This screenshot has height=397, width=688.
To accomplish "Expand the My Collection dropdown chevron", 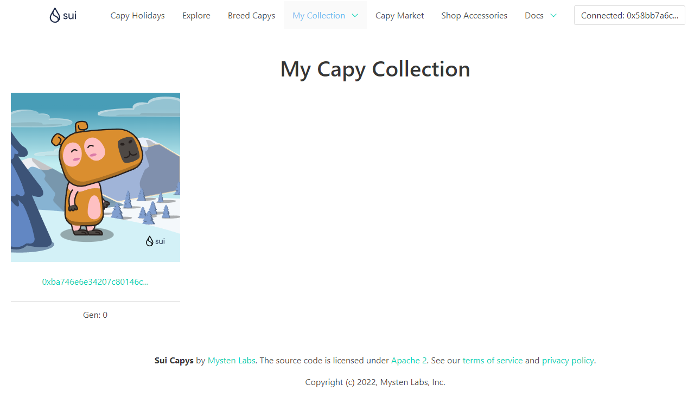I will (355, 15).
